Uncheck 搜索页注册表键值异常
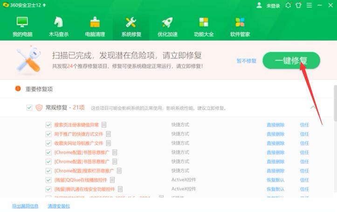The image size is (337, 212). coord(48,125)
